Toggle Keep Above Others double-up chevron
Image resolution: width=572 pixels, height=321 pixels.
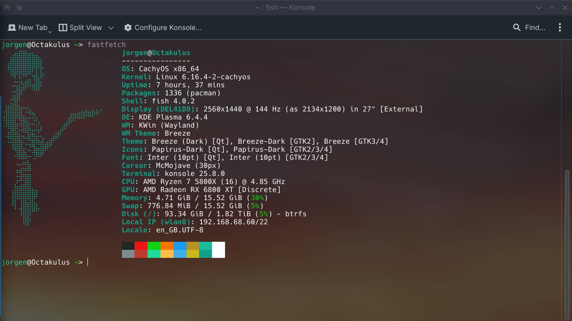point(7,8)
